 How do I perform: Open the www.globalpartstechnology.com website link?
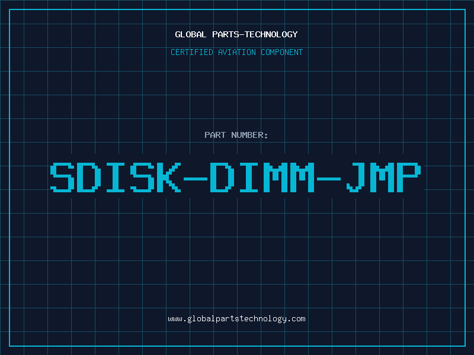coord(236,319)
